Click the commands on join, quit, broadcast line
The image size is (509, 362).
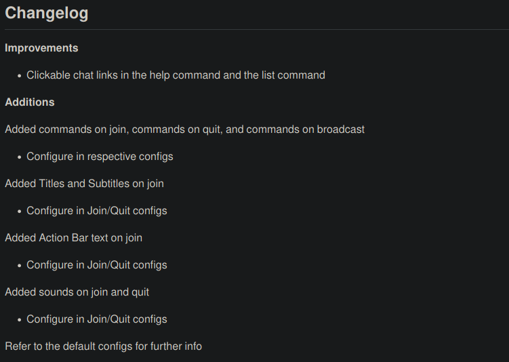pos(185,129)
